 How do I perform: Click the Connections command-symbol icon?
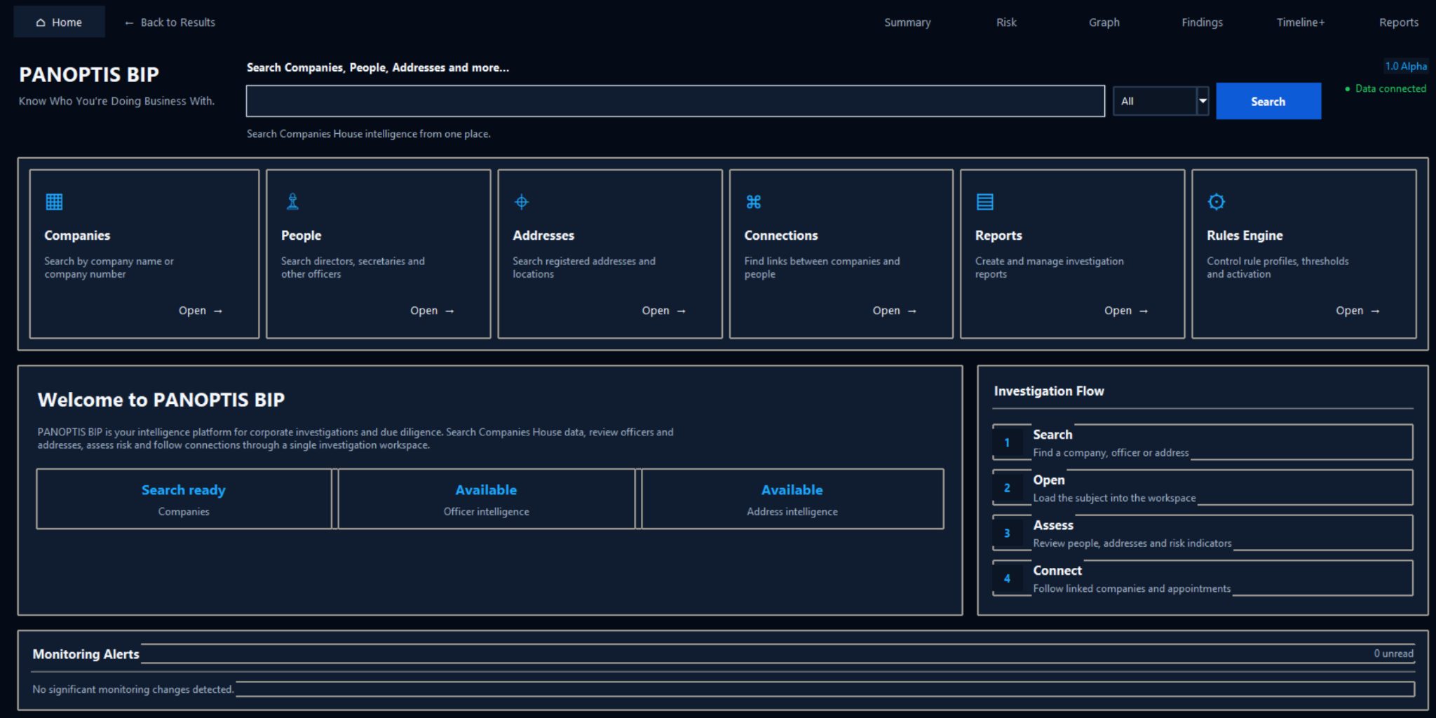[754, 202]
